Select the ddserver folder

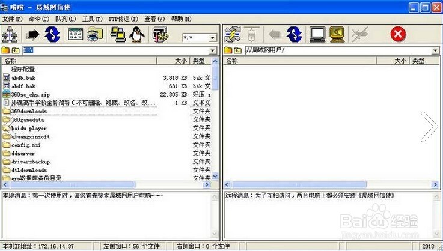[23, 153]
